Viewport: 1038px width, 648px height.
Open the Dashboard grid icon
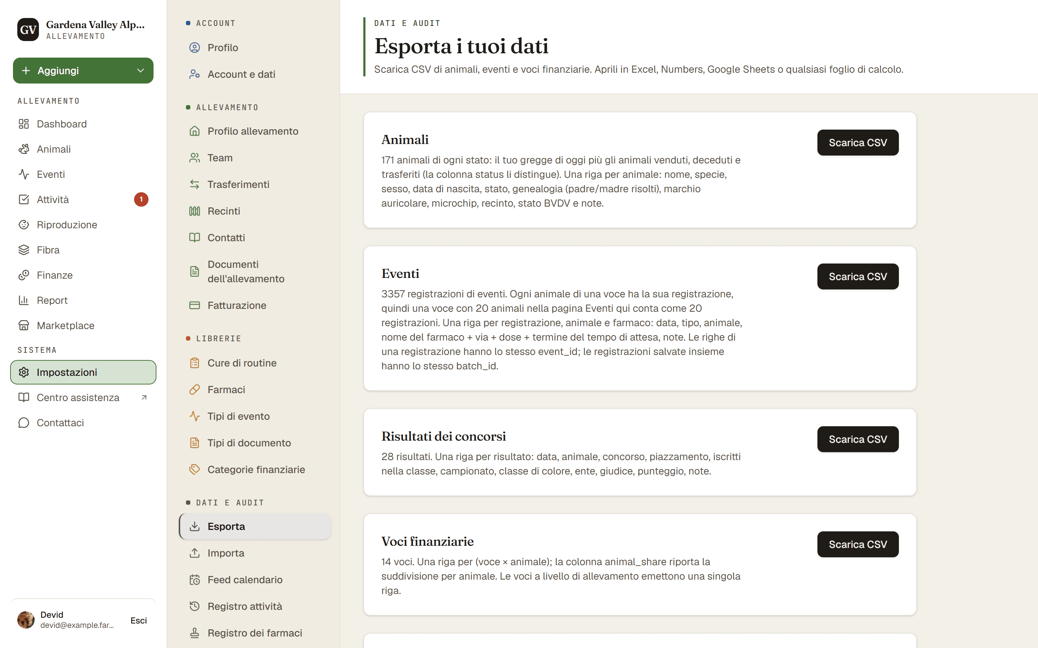(23, 124)
